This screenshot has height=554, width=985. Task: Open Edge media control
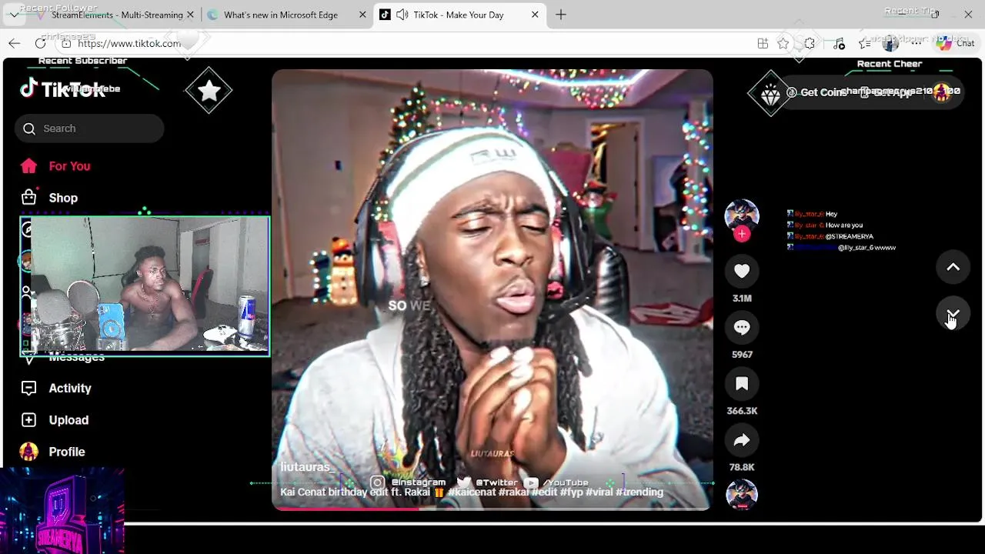839,43
